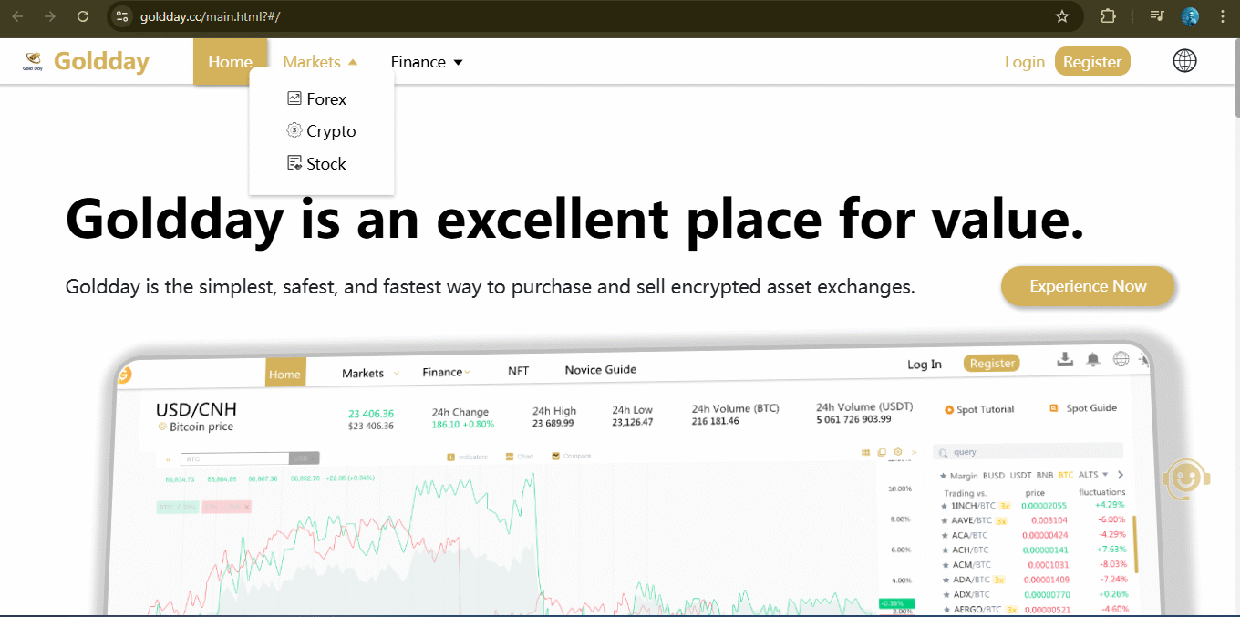1240x617 pixels.
Task: Open the browser profile avatar
Action: pos(1190,16)
